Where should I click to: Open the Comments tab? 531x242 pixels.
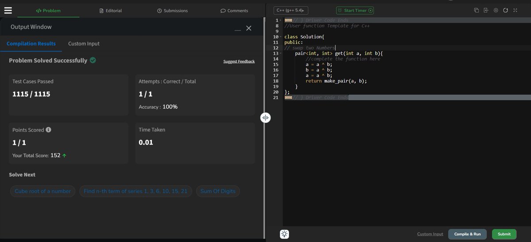coord(234,11)
